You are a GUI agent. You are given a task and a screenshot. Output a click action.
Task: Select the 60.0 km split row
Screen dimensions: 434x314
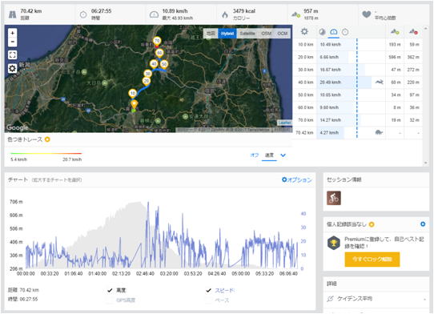[359, 107]
